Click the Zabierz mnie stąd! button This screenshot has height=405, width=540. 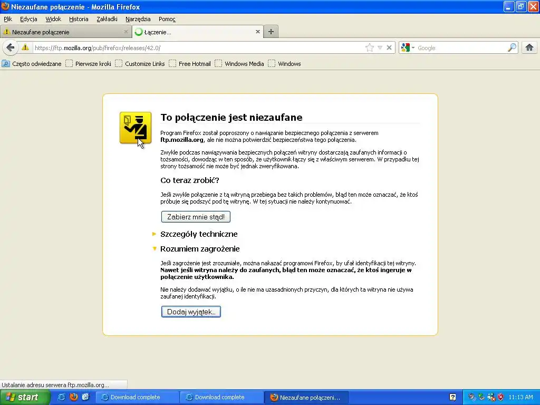coord(196,217)
